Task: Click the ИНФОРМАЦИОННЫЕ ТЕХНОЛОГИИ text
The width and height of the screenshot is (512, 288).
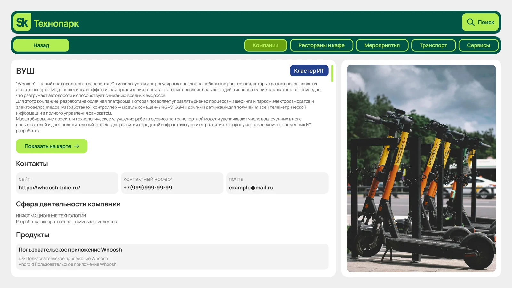Action: [51, 216]
